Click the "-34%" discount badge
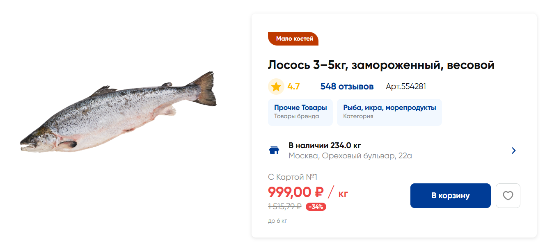This screenshot has width=545, height=249. click(316, 207)
